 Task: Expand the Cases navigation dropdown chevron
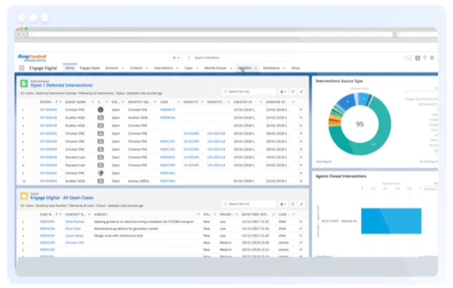click(197, 68)
